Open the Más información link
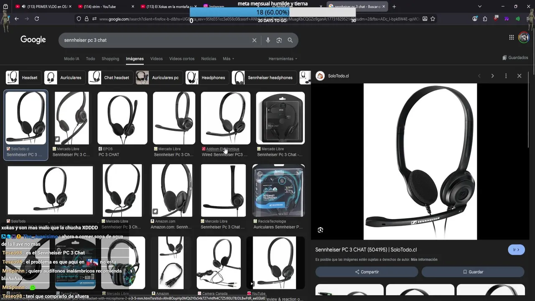535x301 pixels. pyautogui.click(x=424, y=260)
